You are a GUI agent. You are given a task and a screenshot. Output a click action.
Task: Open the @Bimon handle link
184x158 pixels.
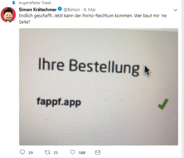pyautogui.click(x=72, y=10)
